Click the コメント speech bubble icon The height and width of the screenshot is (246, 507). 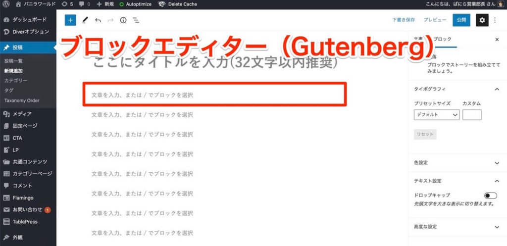point(6,186)
